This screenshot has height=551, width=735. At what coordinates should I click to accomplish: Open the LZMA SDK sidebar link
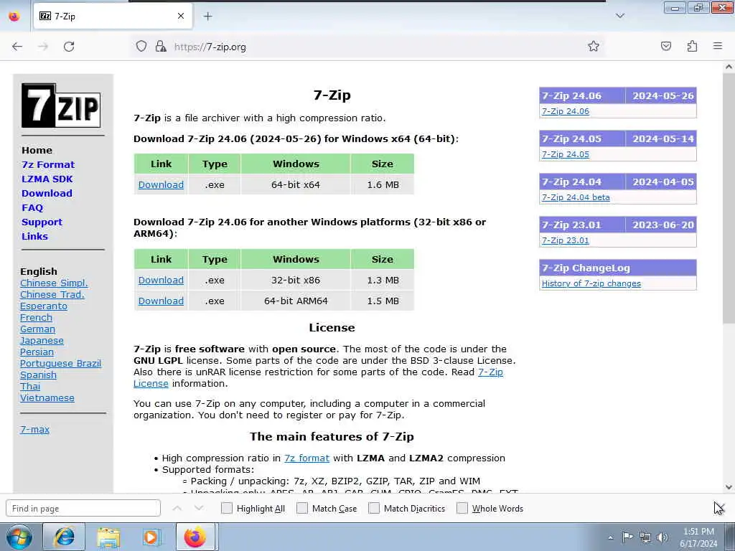coord(47,179)
